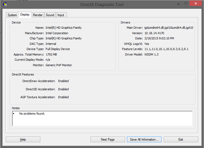This screenshot has height=148, width=204.
Task: Click the Feature Levels value
Action: [x=166, y=49]
